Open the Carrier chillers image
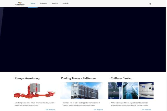167x111 pixels. tap(131, 91)
